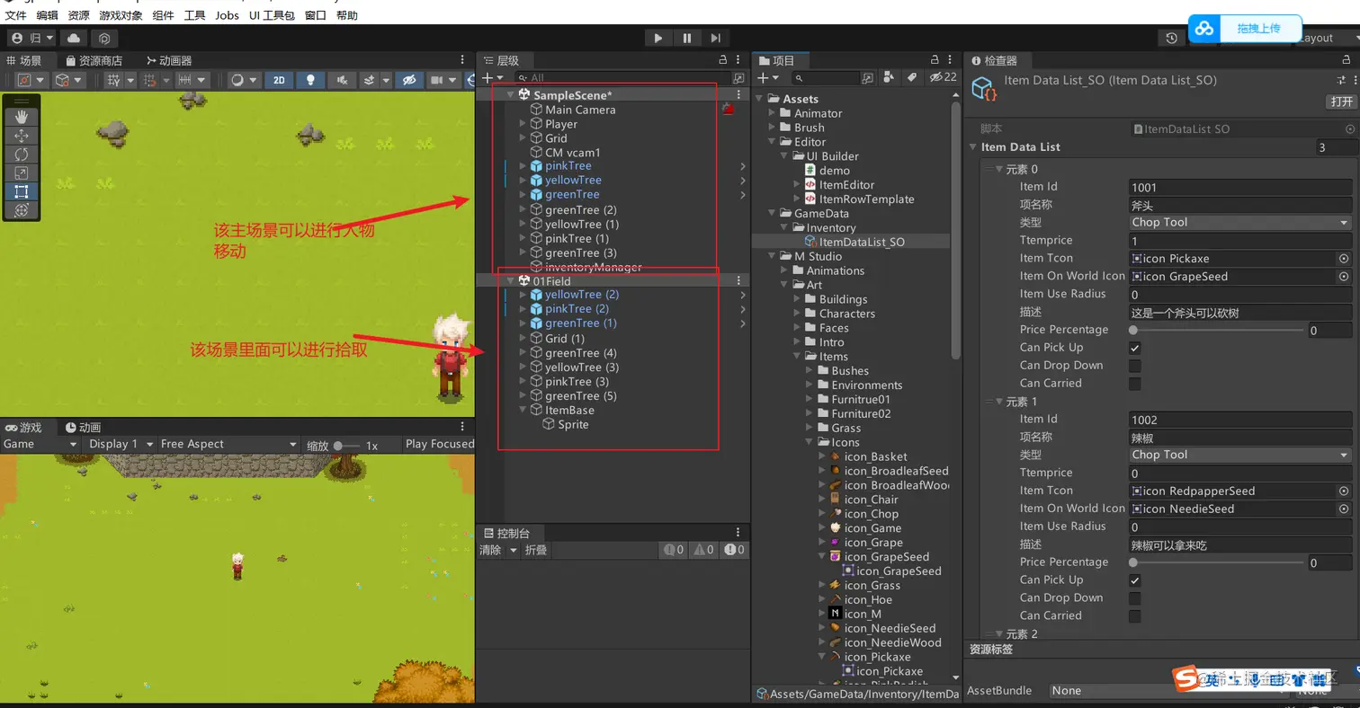The image size is (1360, 708).
Task: Click the console 清除 button
Action: (x=490, y=550)
